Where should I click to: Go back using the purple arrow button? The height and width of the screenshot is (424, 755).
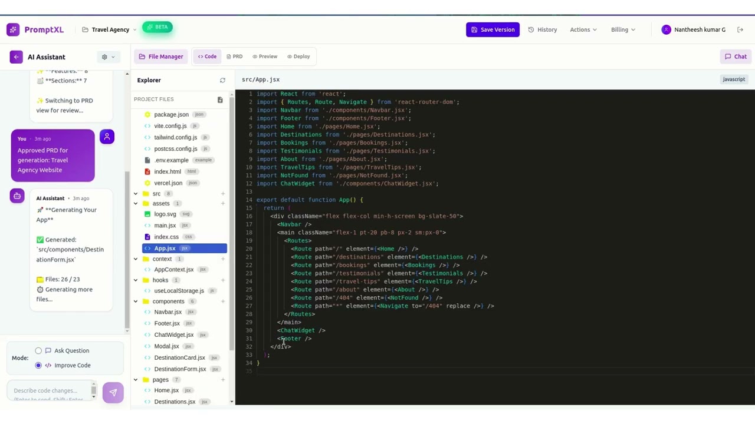point(16,57)
